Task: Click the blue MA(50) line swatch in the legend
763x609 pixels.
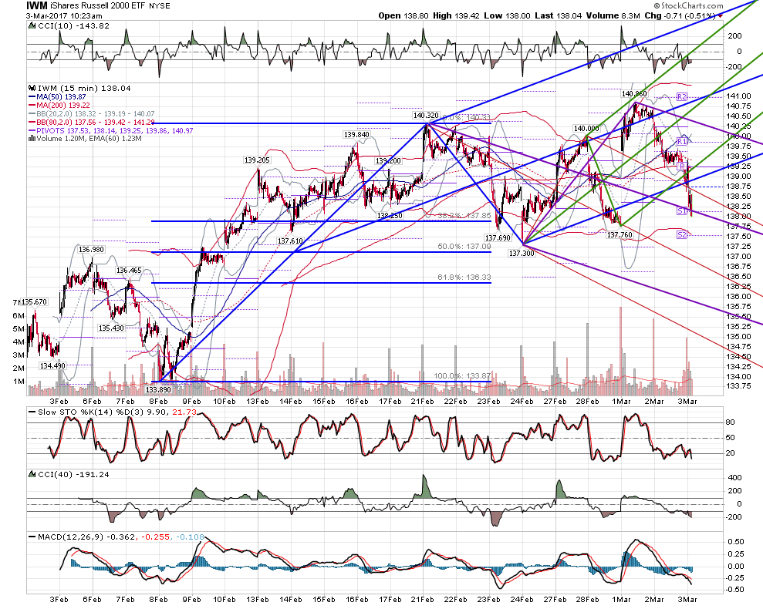Action: [x=32, y=97]
